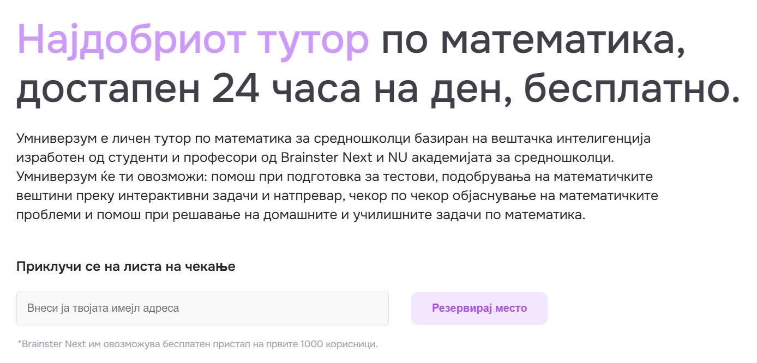
Task: Click the 'Резервирај место' button
Action: [x=479, y=308]
